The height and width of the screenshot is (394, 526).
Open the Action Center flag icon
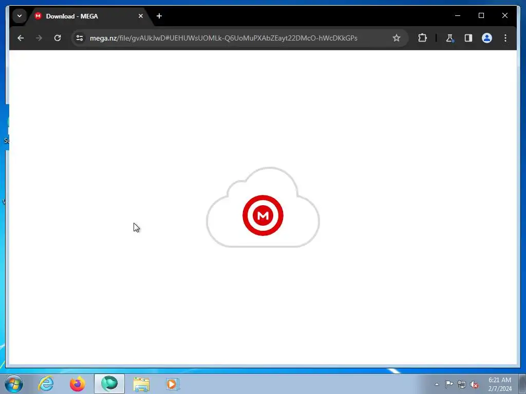click(449, 384)
